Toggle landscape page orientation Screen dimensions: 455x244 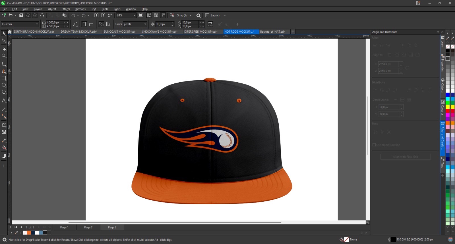pyautogui.click(x=91, y=24)
